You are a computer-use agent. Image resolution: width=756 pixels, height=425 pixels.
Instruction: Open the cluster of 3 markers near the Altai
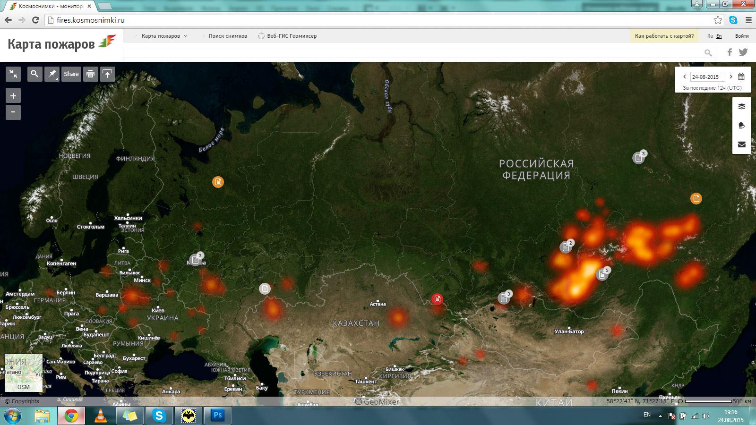[504, 297]
